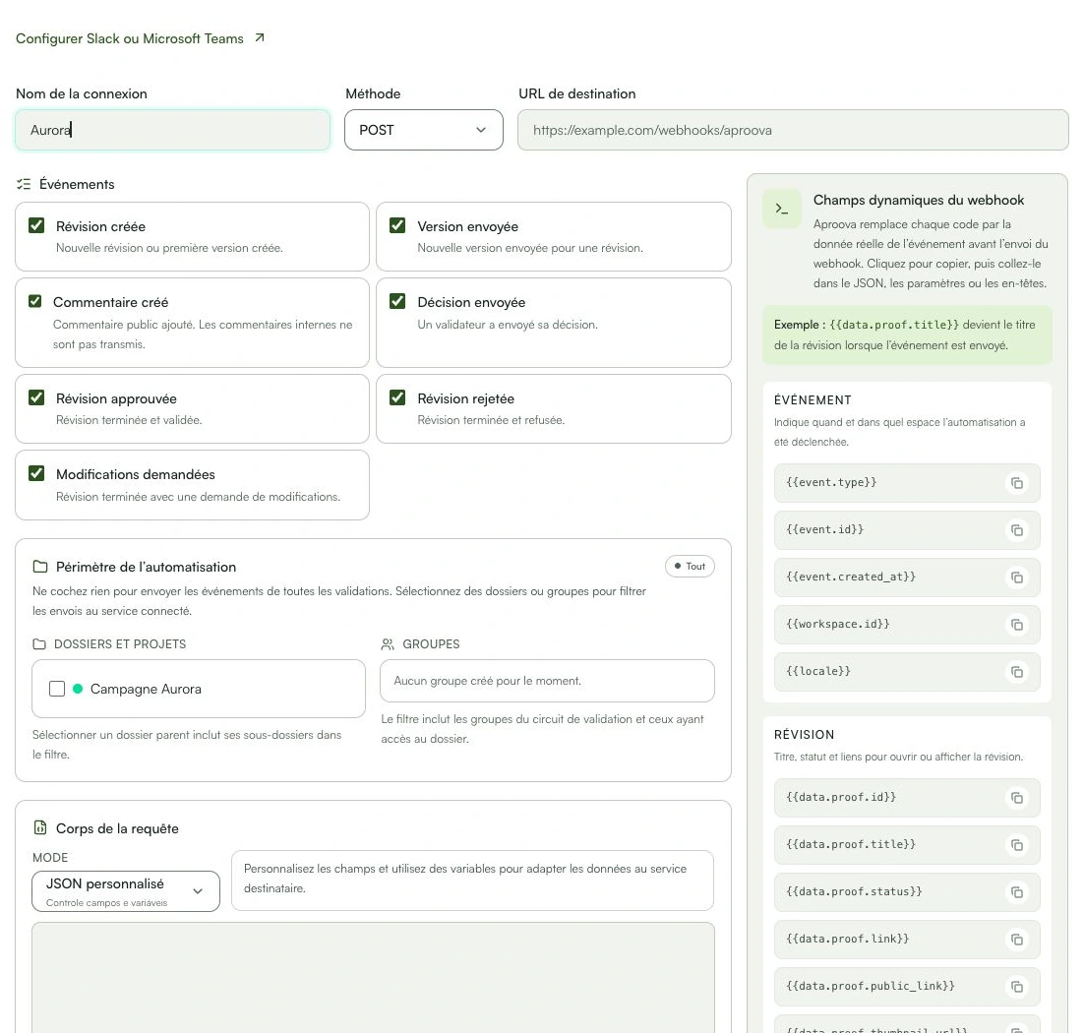
Task: Click the RÉVISION section heading
Action: pos(804,735)
